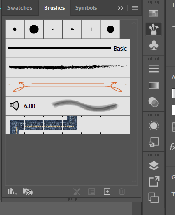
Task: Open the Brushes panel hamburger menu
Action: [135, 8]
